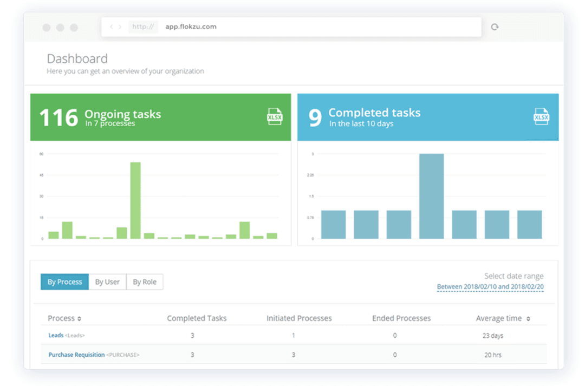Image resolution: width=585 pixels, height=386 pixels.
Task: Click the browser back arrow
Action: [111, 27]
